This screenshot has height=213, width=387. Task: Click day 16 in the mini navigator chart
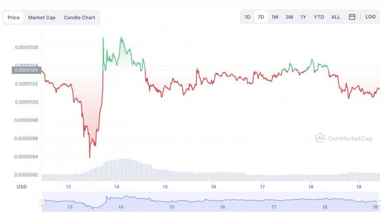click(x=222, y=201)
